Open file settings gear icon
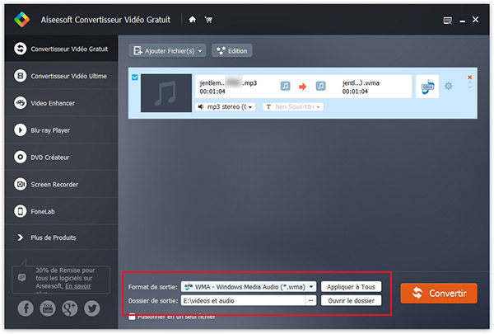Image resolution: width=494 pixels, height=334 pixels. coord(449,86)
